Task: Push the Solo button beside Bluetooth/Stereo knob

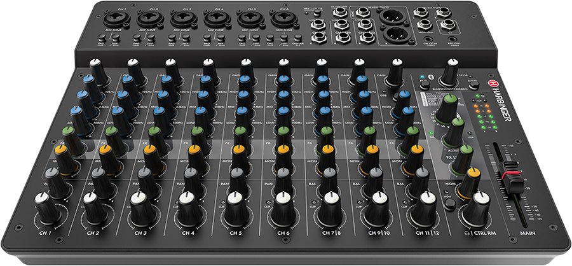Action: point(474,85)
